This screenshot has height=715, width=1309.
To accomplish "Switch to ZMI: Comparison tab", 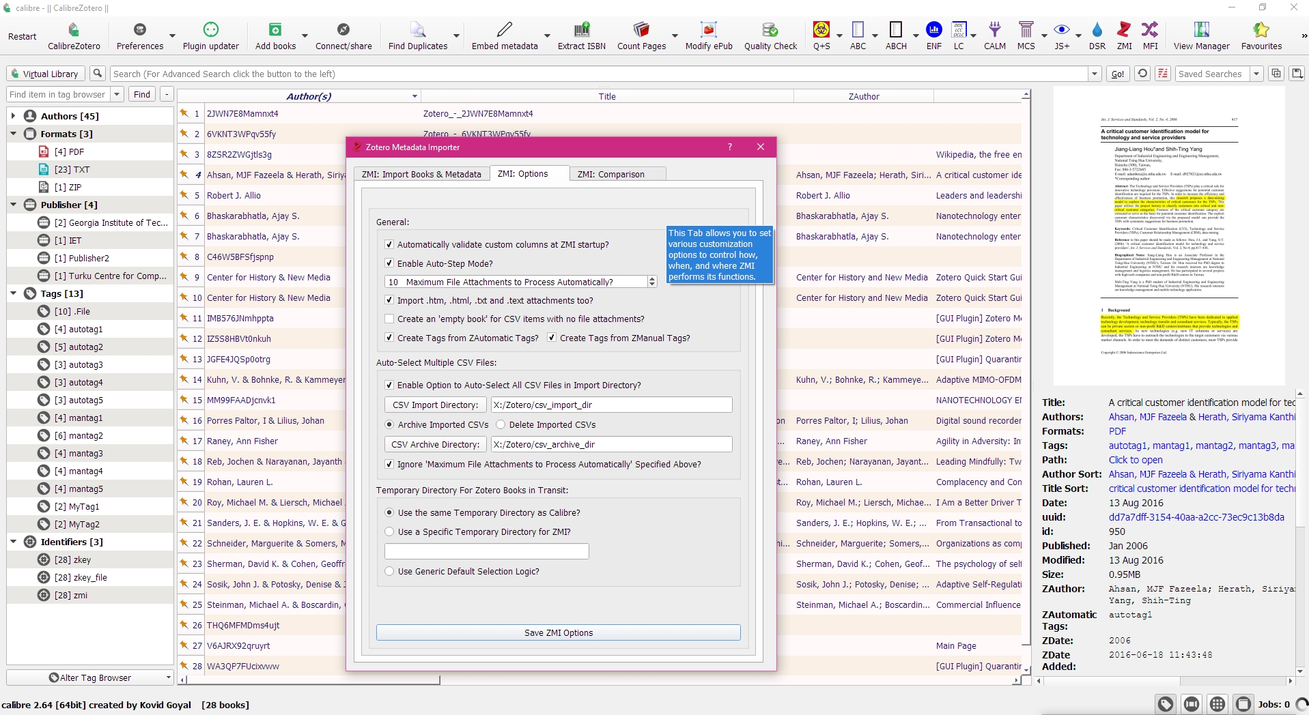I will 611,174.
